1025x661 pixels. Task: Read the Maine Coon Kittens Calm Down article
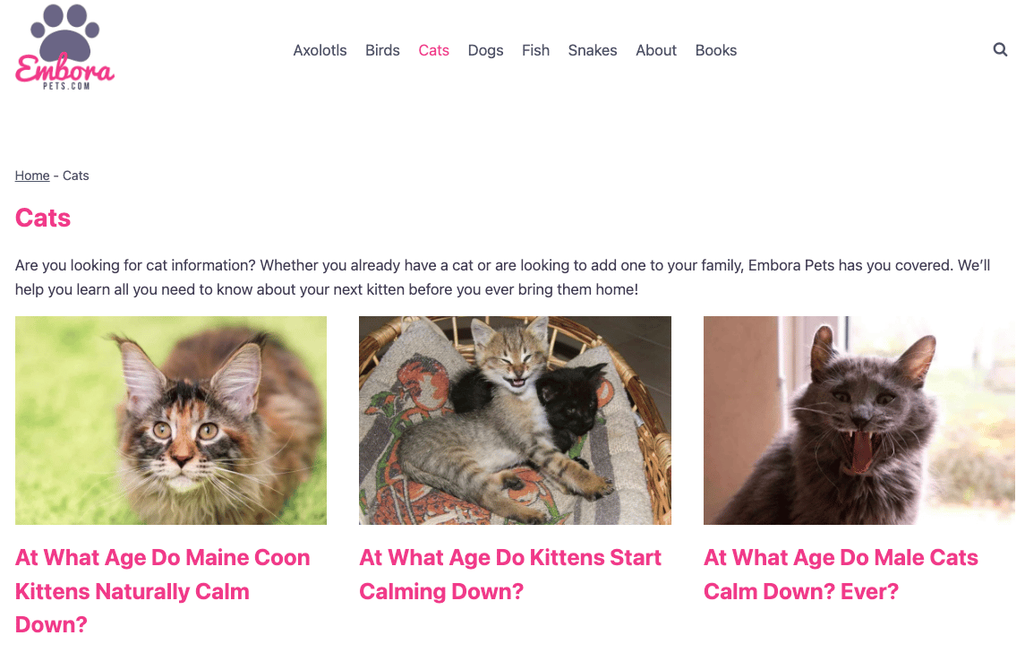(x=162, y=591)
